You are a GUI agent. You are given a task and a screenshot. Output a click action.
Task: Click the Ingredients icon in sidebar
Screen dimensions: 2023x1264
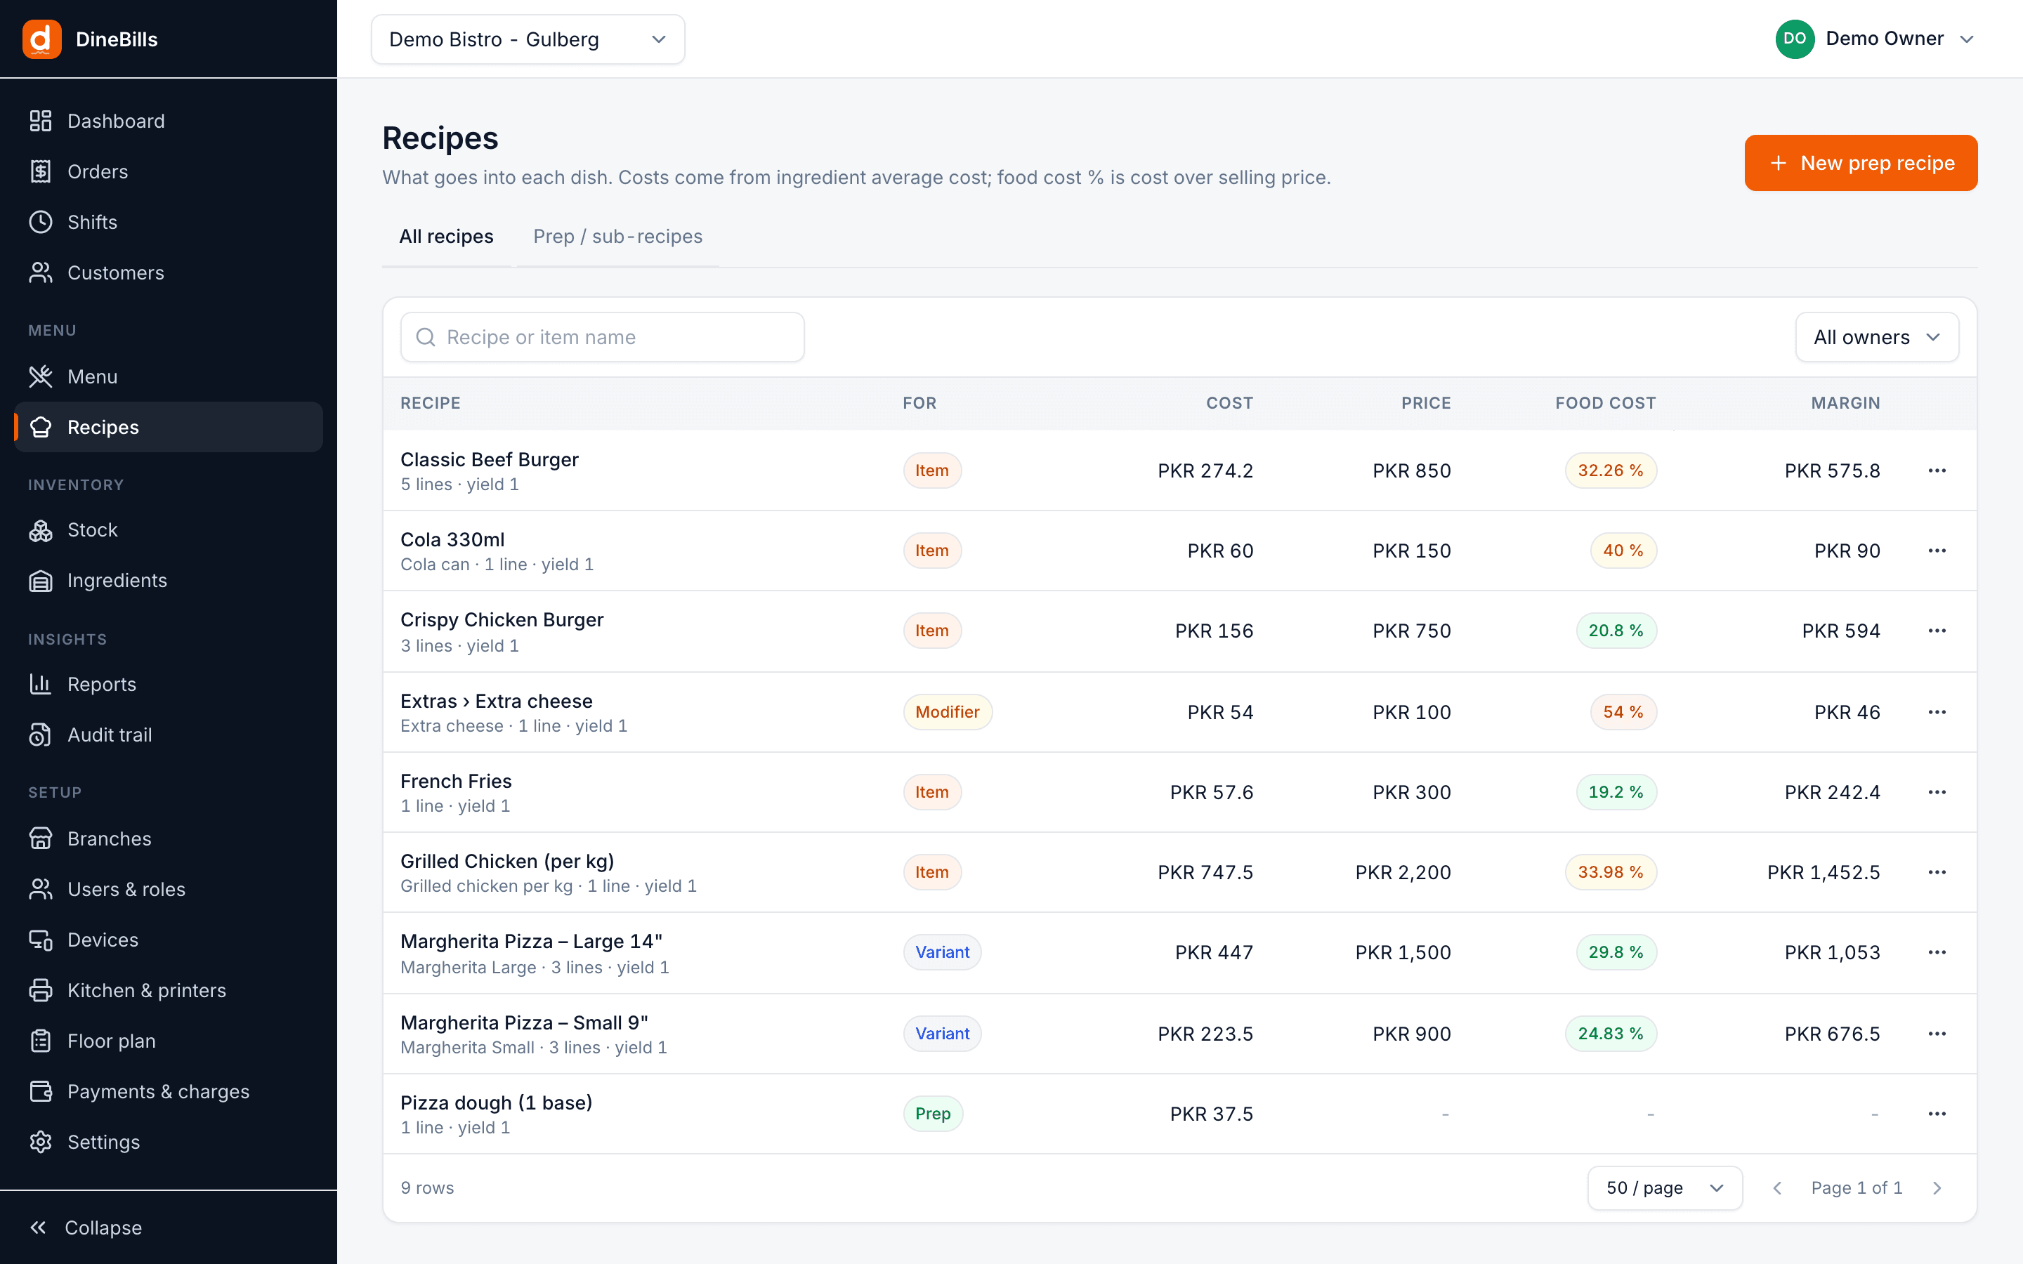click(x=40, y=580)
